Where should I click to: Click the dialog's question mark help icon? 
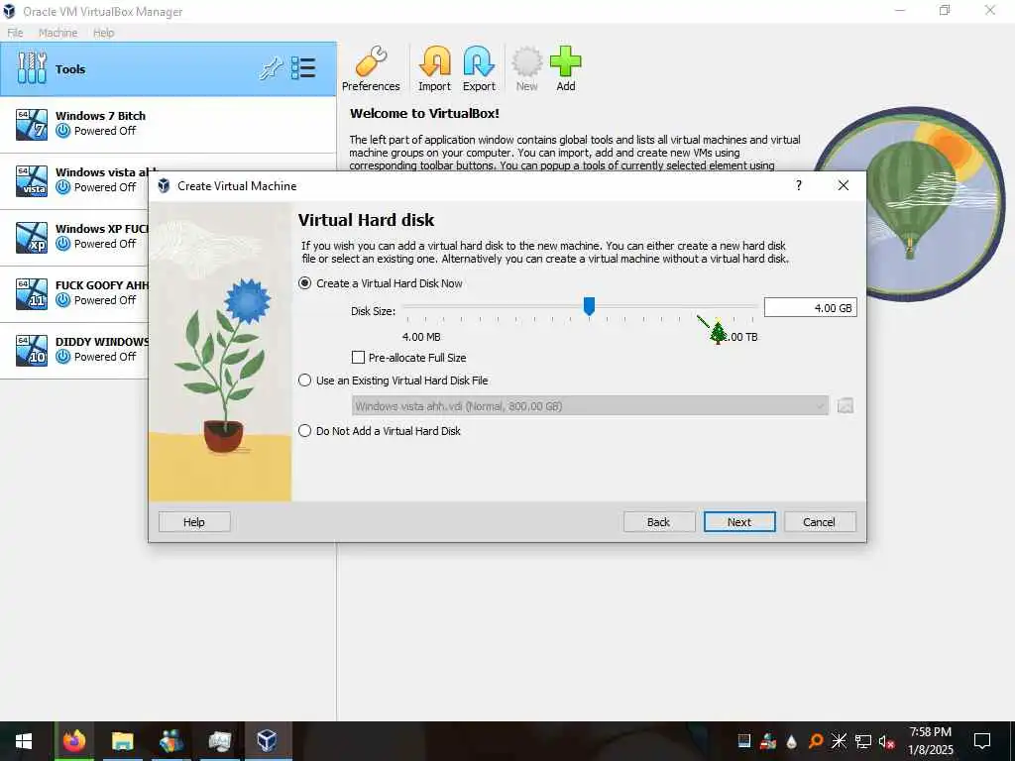[799, 185]
